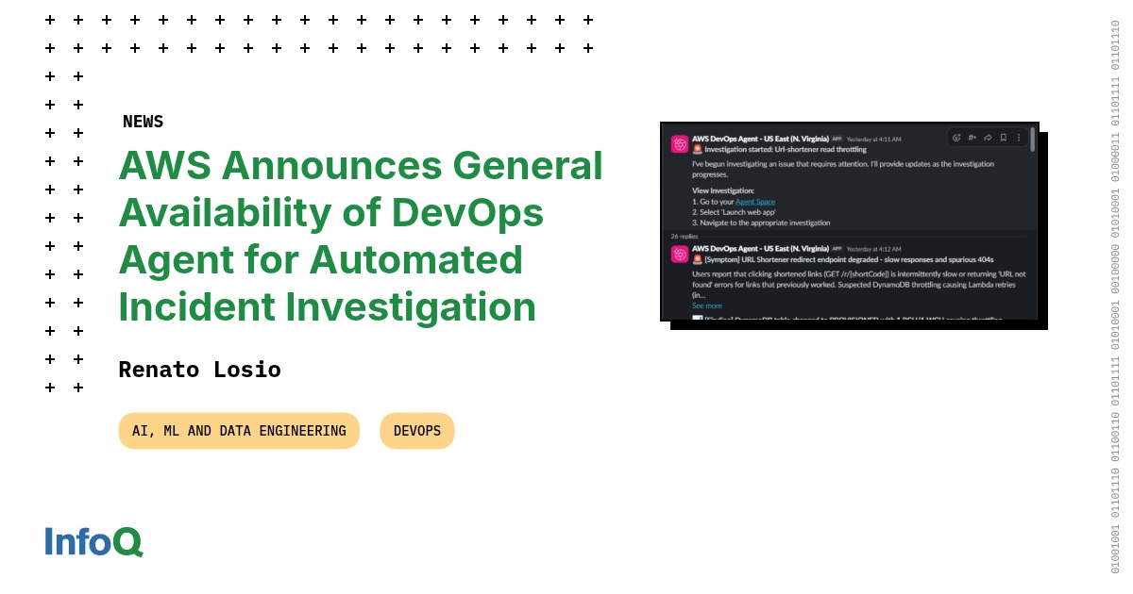Click the hashtag channel-share icon in message toolbar
The width and height of the screenshot is (1133, 594).
click(972, 138)
